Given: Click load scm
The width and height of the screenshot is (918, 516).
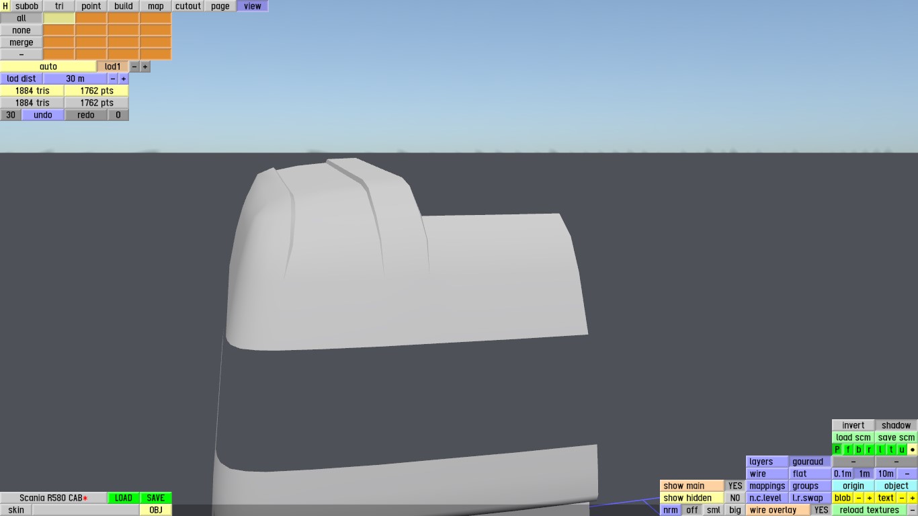Looking at the screenshot, I should pyautogui.click(x=853, y=437).
